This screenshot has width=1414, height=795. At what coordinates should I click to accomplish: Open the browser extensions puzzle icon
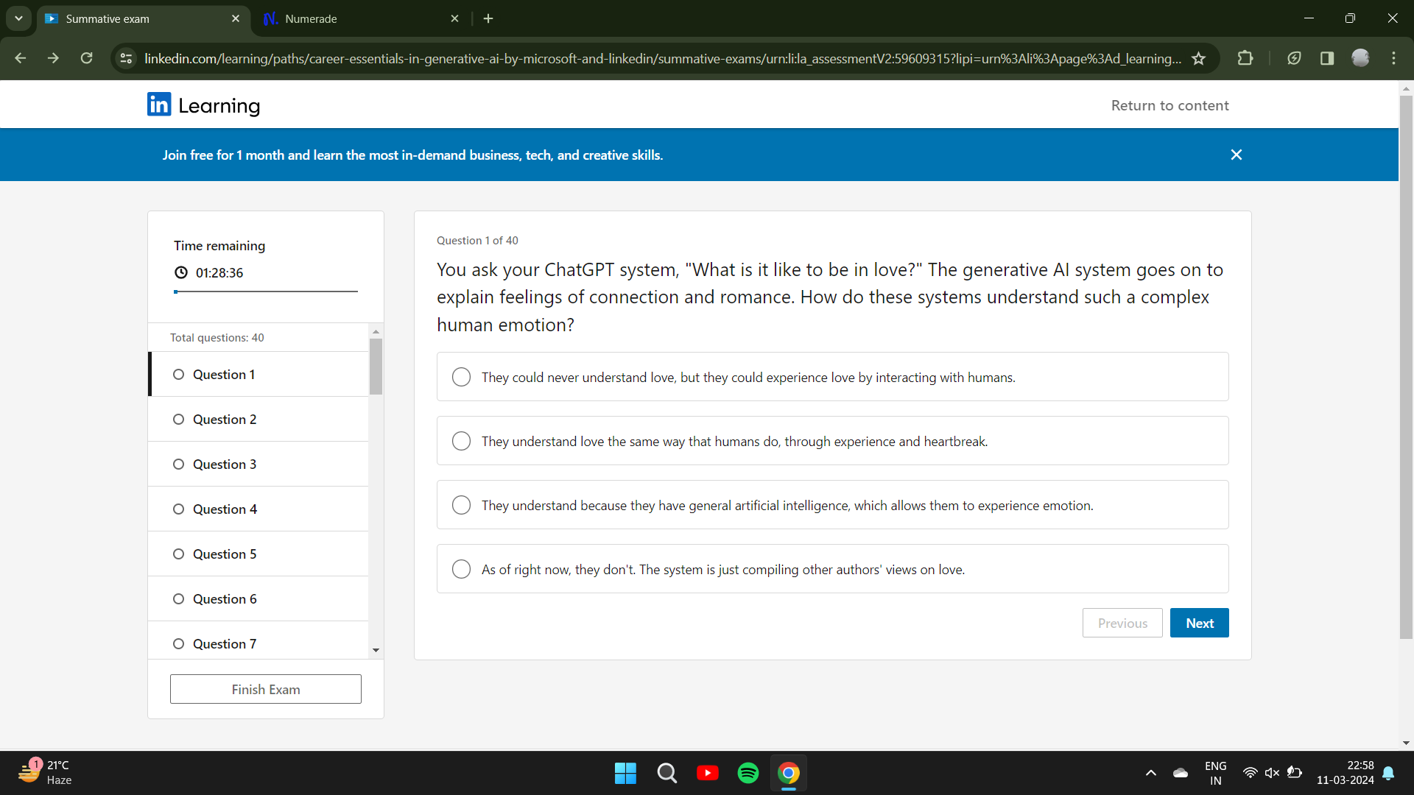1245,58
